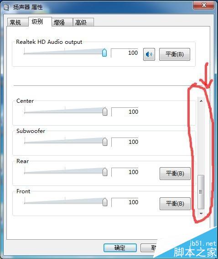Click the 确定 button

(120, 248)
